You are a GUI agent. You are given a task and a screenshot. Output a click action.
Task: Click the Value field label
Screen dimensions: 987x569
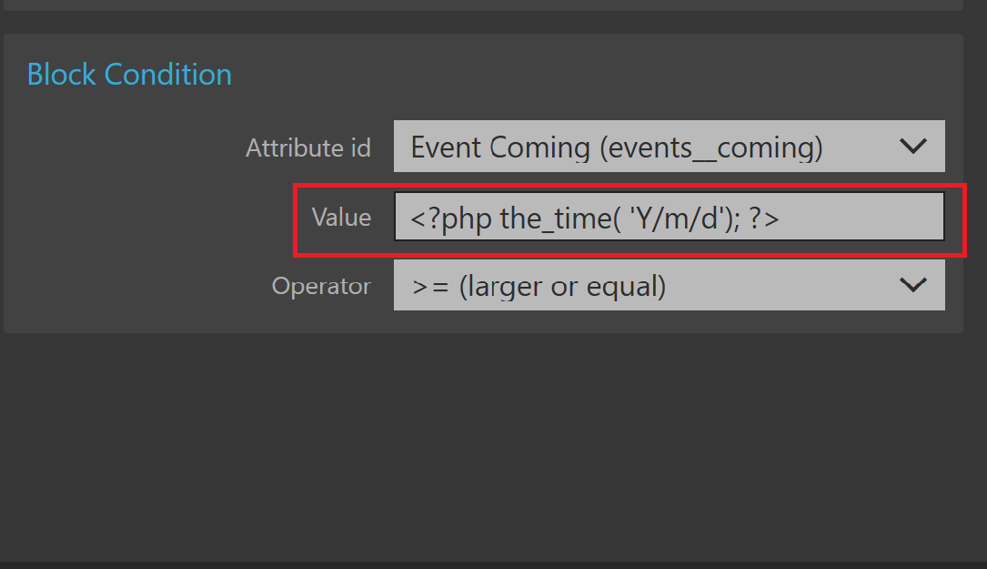click(341, 217)
